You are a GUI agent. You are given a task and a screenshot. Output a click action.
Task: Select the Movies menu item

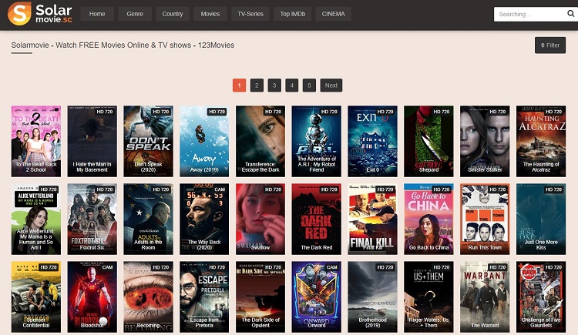pyautogui.click(x=210, y=14)
